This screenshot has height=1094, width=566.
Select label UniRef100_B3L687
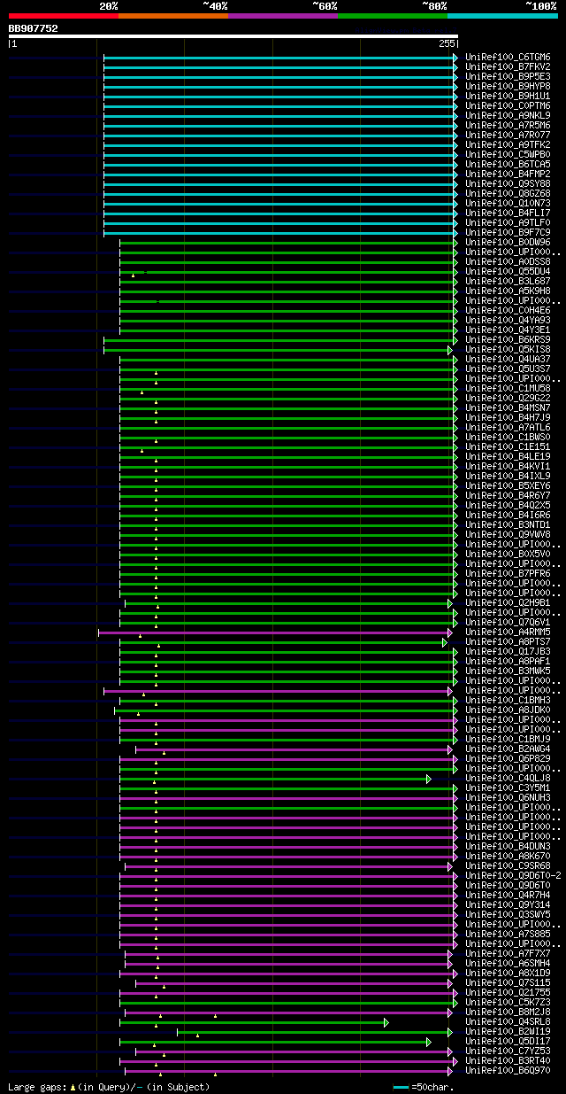[508, 281]
